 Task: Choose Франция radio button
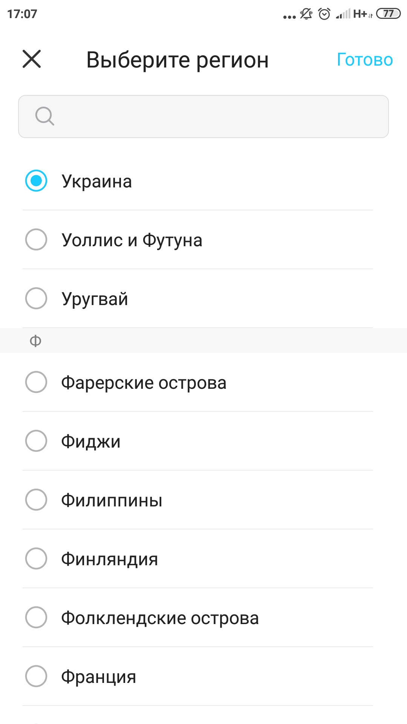(x=36, y=676)
